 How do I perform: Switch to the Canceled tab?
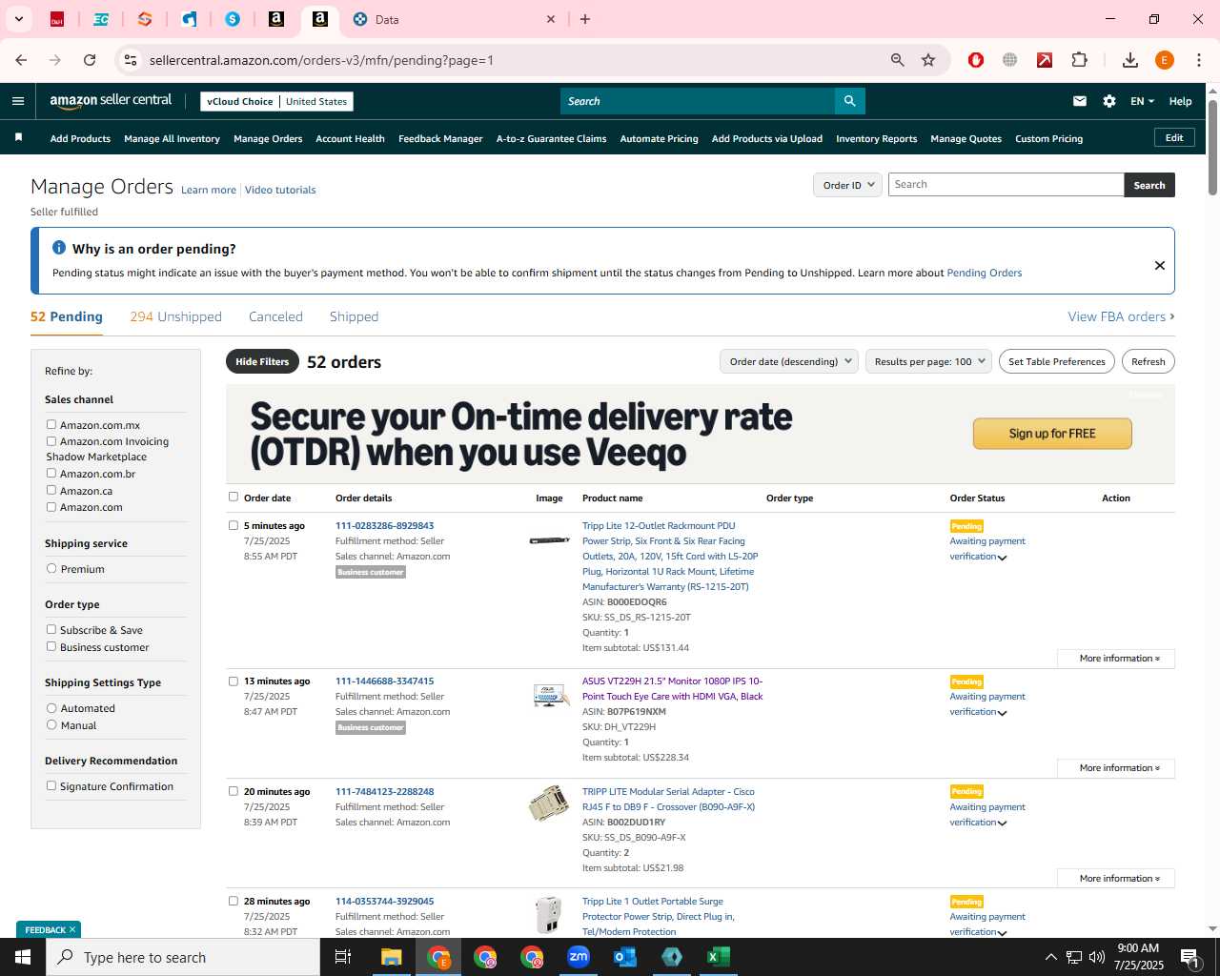pyautogui.click(x=275, y=316)
